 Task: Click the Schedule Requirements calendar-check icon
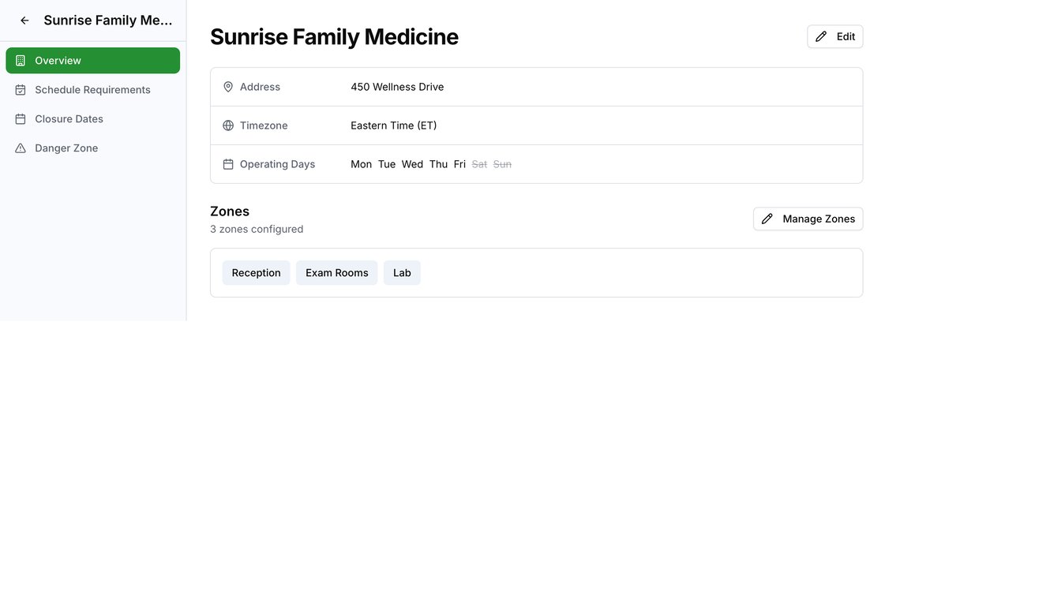click(x=21, y=90)
